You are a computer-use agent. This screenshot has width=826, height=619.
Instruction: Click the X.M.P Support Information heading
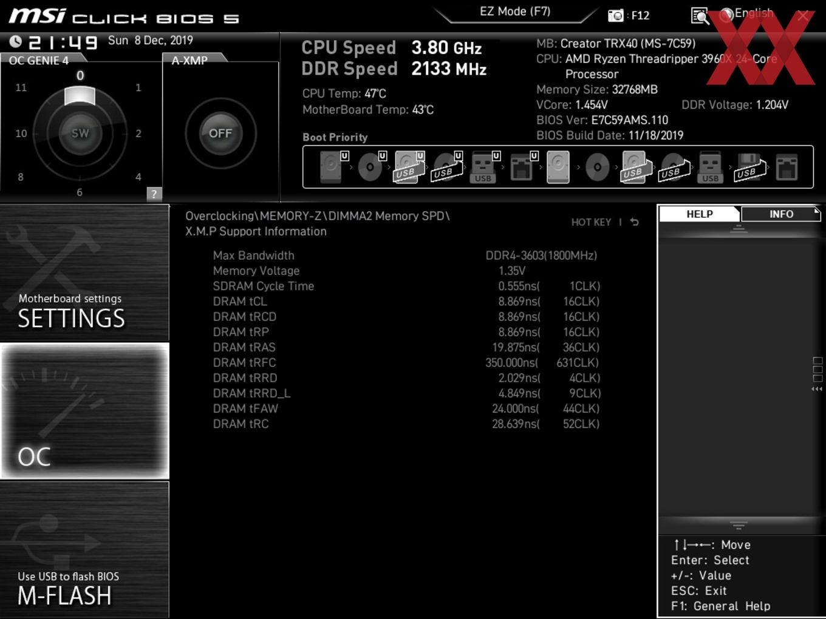[x=256, y=231]
